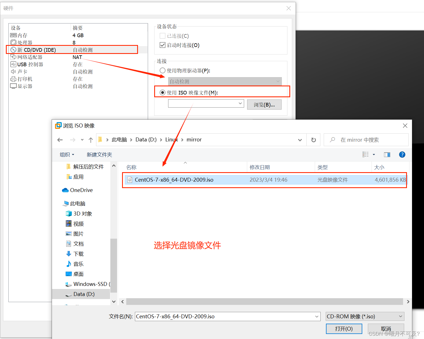The image size is (424, 339).
Task: Select 使用物理驱动器(P) radio button
Action: [163, 70]
